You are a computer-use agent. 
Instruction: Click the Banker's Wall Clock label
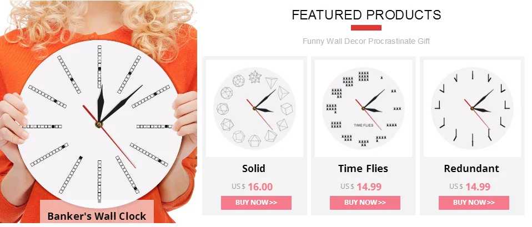coord(97,216)
